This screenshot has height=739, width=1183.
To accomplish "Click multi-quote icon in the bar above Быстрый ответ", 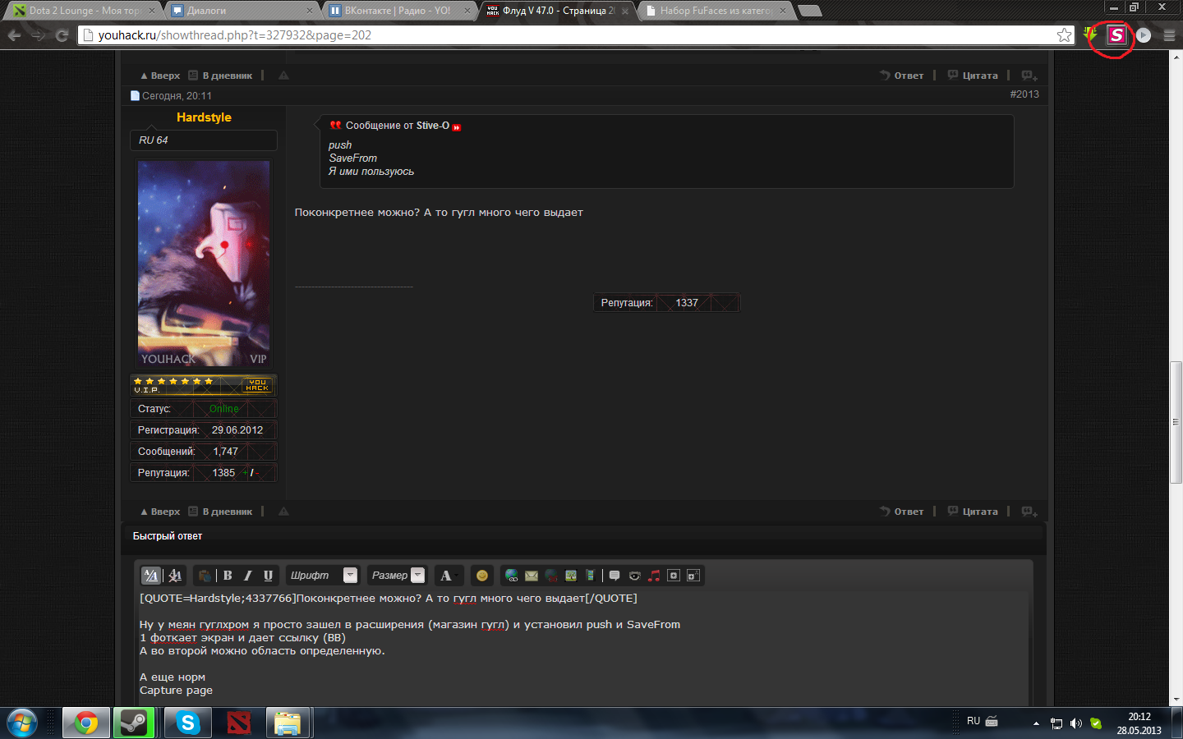I will [x=1029, y=512].
